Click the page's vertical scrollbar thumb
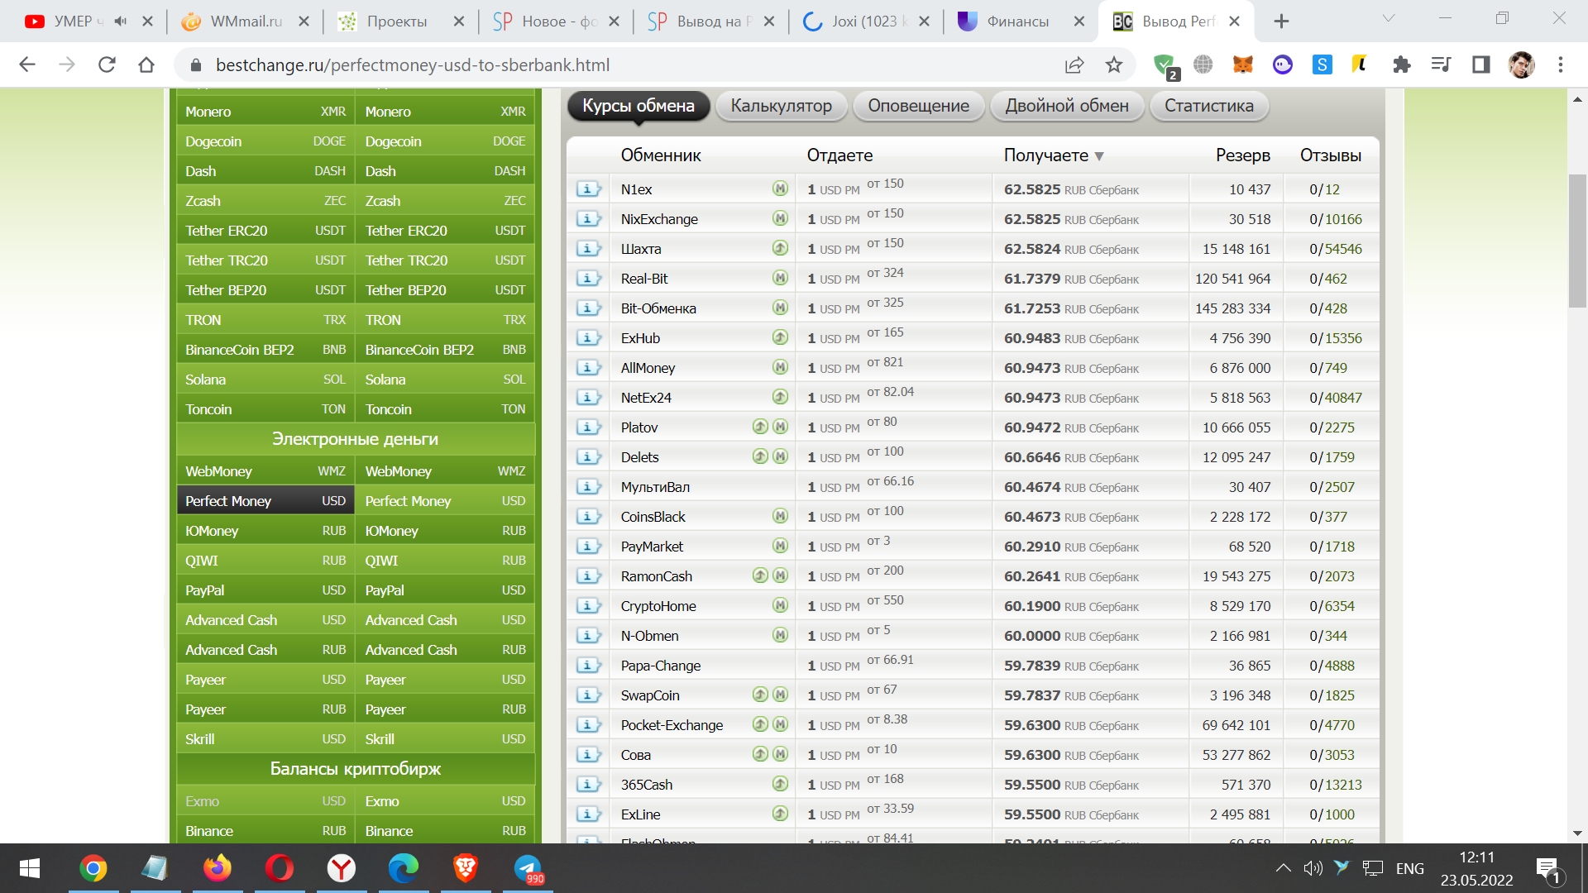Viewport: 1588px width, 893px height. [x=1577, y=240]
